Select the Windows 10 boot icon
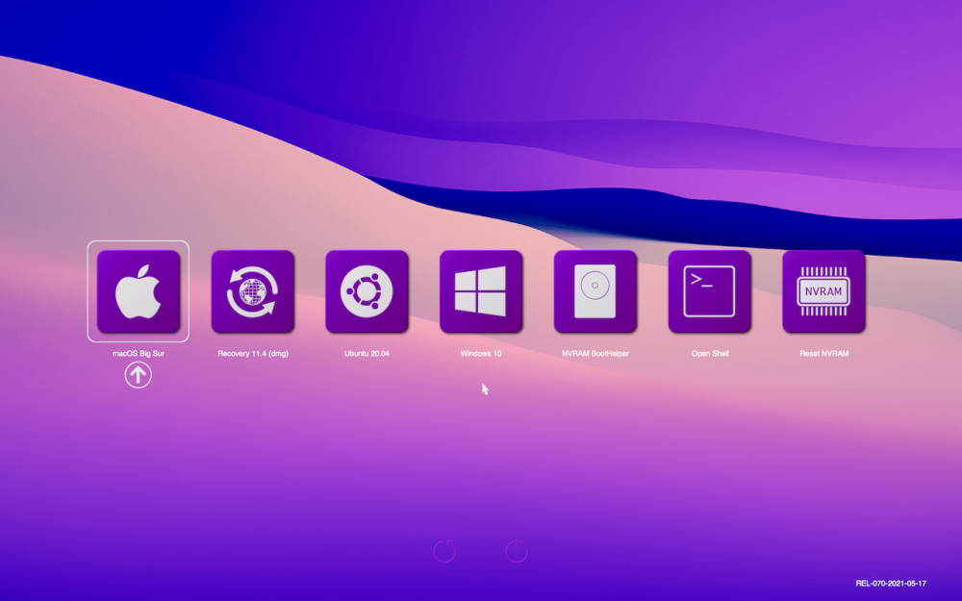This screenshot has width=962, height=601. [x=481, y=291]
